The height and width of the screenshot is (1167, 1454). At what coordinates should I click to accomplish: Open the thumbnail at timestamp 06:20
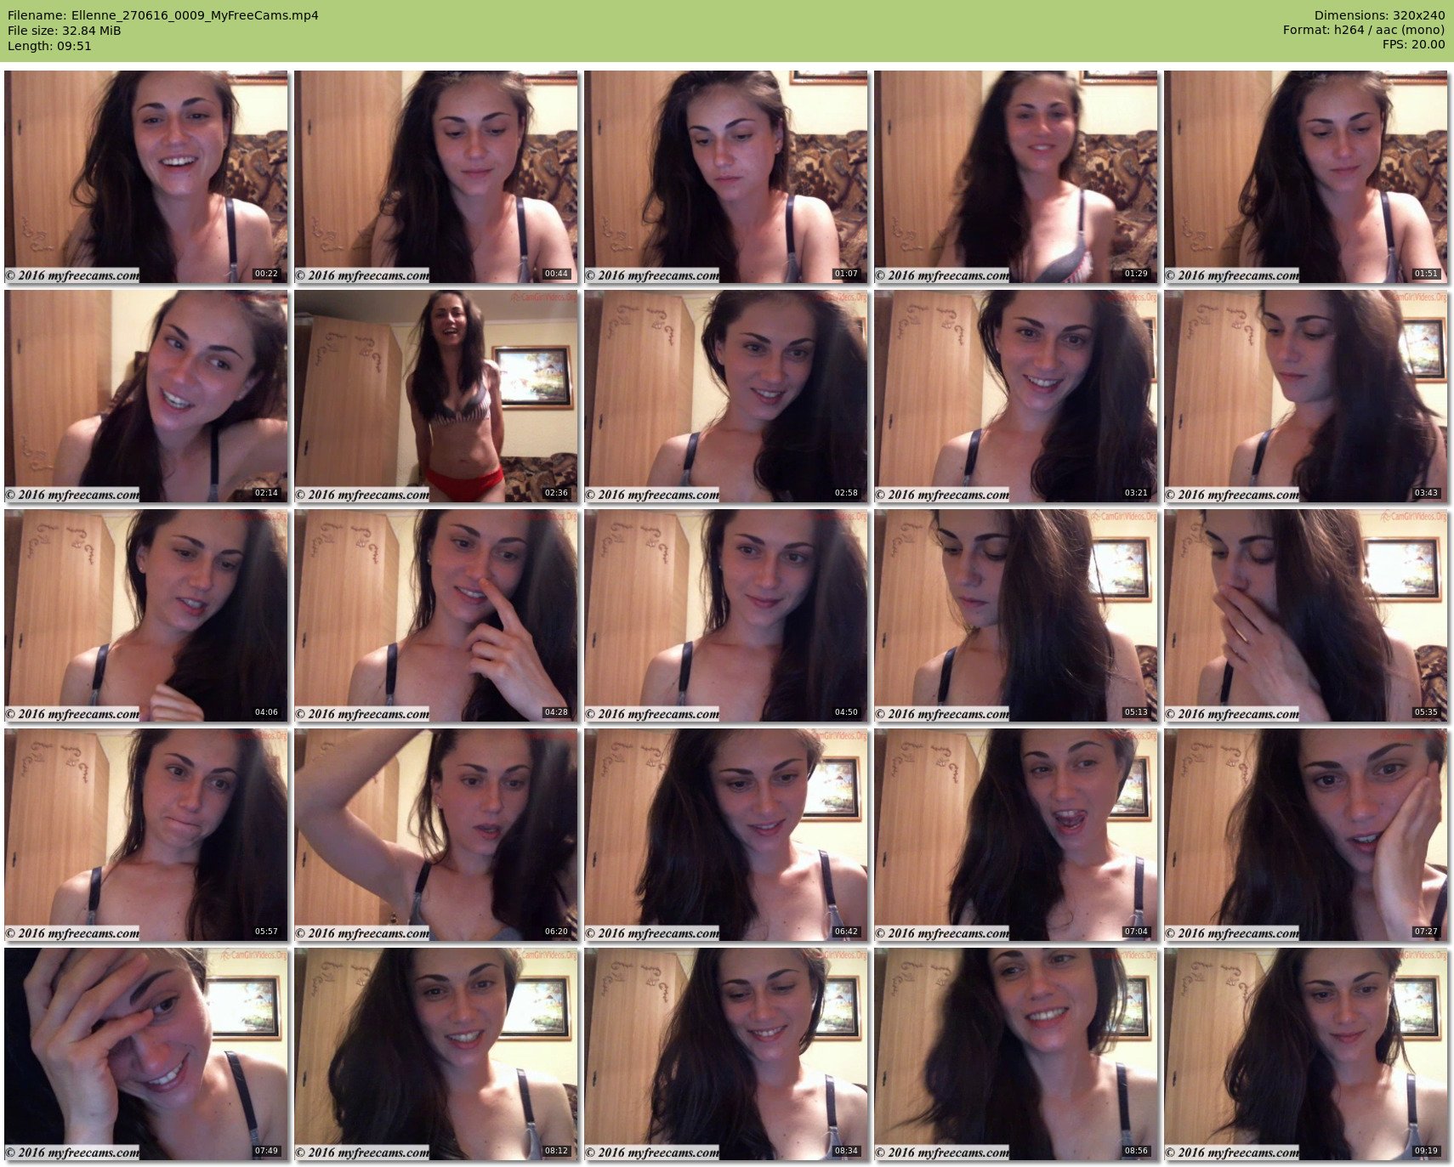coord(436,835)
